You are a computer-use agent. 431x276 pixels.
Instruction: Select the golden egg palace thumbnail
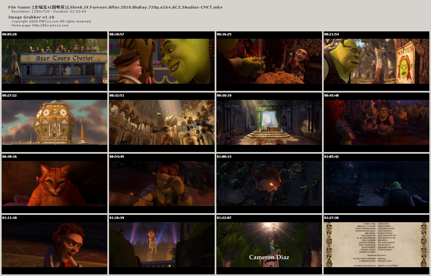pyautogui.click(x=54, y=122)
